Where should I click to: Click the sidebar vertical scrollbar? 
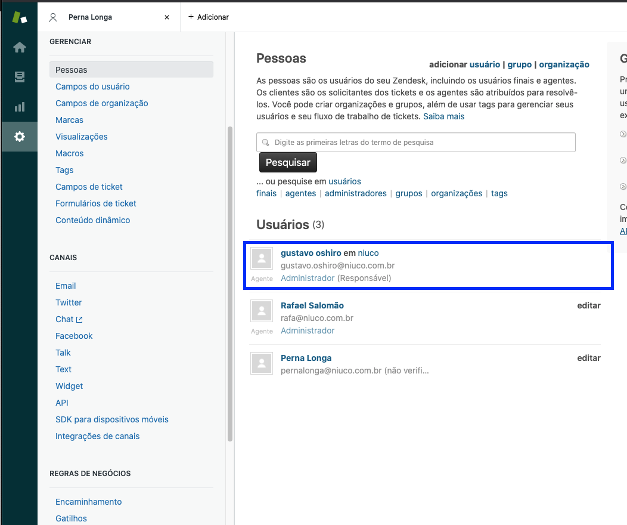click(230, 284)
